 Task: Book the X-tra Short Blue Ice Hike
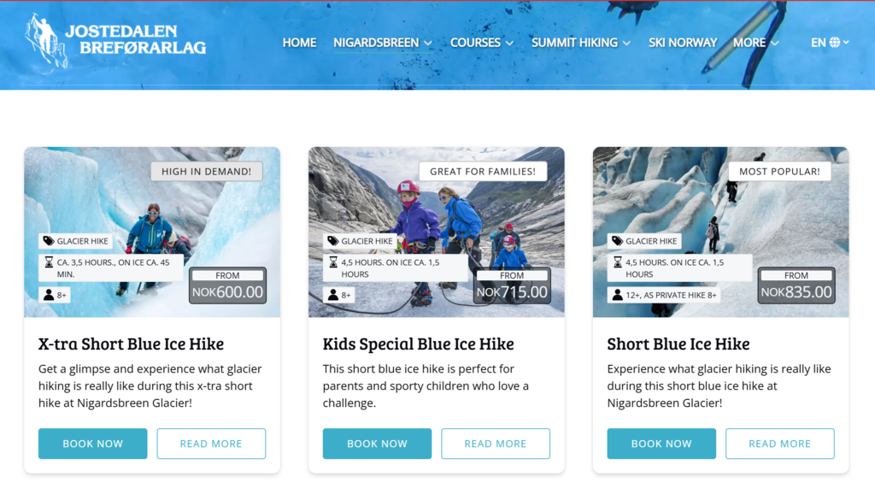click(92, 444)
